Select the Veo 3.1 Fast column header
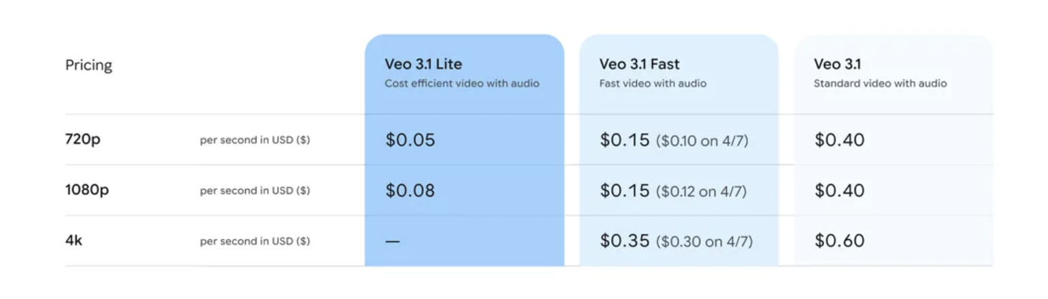Screen dimensions: 1048x299 [x=639, y=65]
